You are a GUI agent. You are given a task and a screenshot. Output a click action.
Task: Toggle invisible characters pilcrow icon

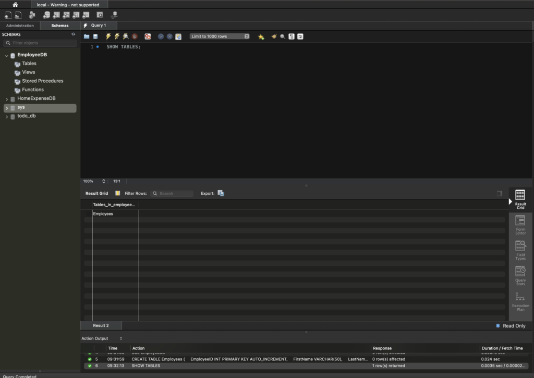pos(292,36)
